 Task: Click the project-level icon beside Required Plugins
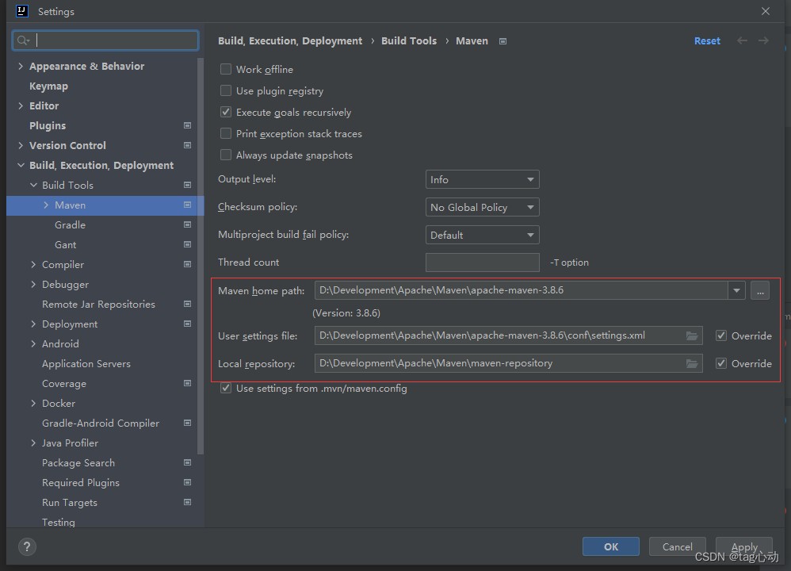[x=187, y=483]
